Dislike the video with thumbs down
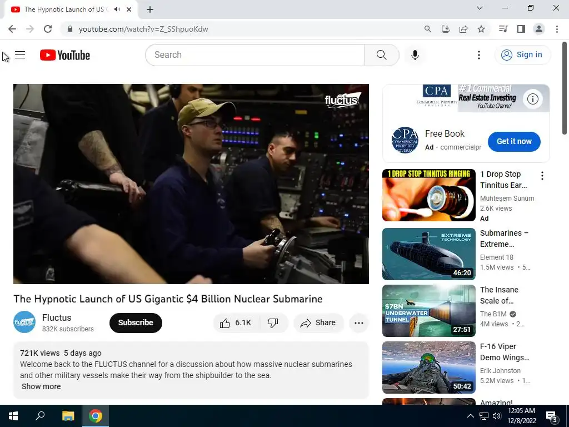Image resolution: width=569 pixels, height=427 pixels. 273,323
